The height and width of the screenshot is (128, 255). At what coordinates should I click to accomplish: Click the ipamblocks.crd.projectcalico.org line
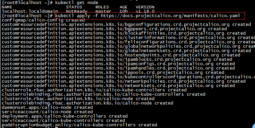click(x=117, y=59)
